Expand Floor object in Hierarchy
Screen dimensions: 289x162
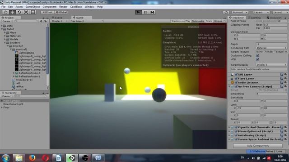pos(2,108)
